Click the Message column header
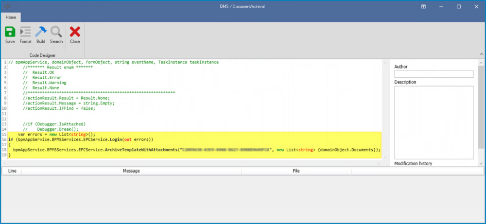The image size is (486, 224). pyautogui.click(x=131, y=171)
